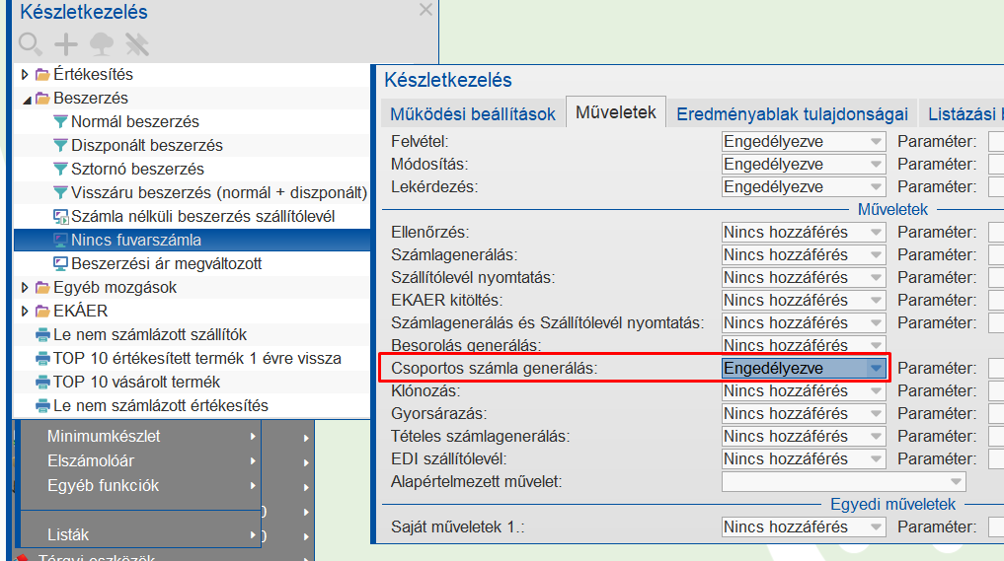The width and height of the screenshot is (1004, 561).
Task: Click the tree view icon in toolbar
Action: tap(101, 44)
